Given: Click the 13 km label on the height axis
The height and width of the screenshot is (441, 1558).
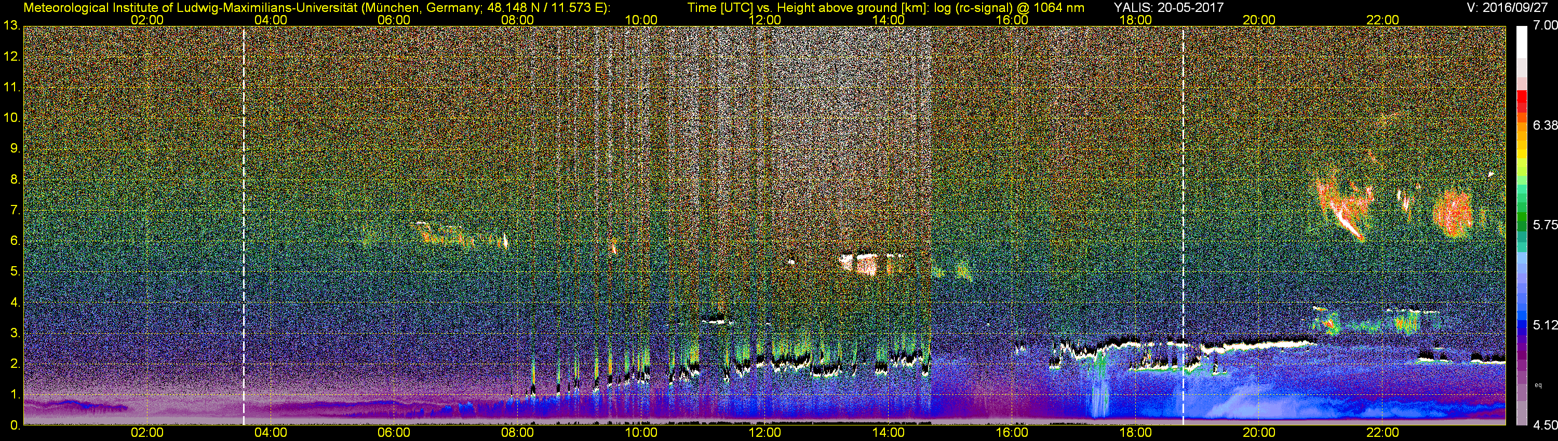Looking at the screenshot, I should (x=11, y=25).
